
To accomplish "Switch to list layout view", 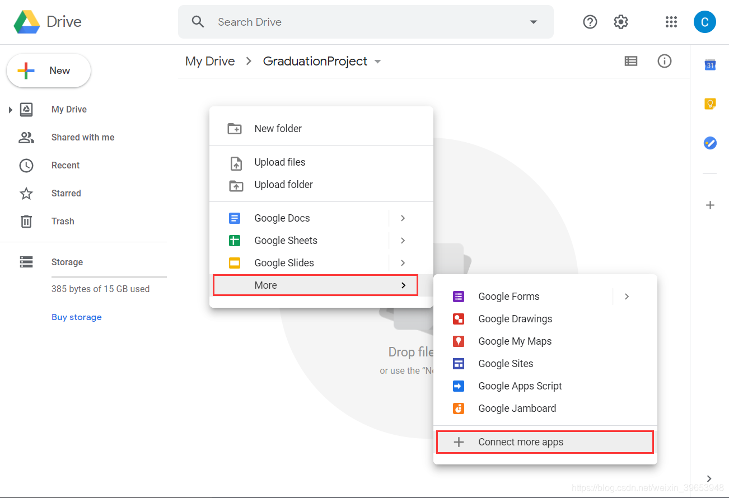I will 631,61.
